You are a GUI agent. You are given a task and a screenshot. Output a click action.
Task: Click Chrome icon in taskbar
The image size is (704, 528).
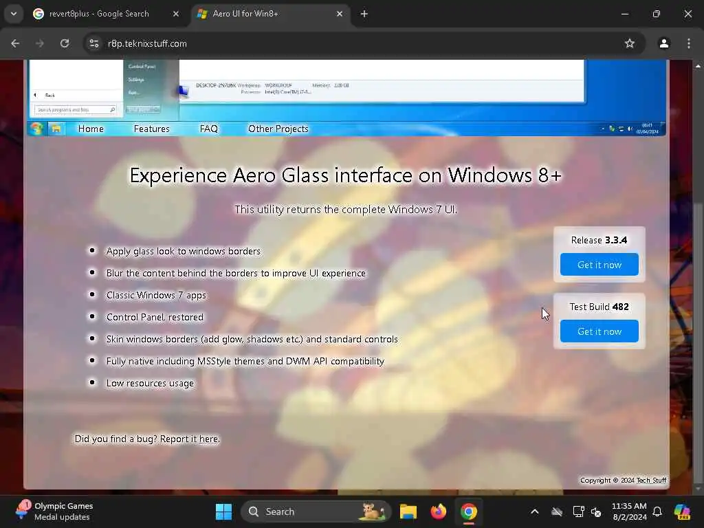click(469, 511)
